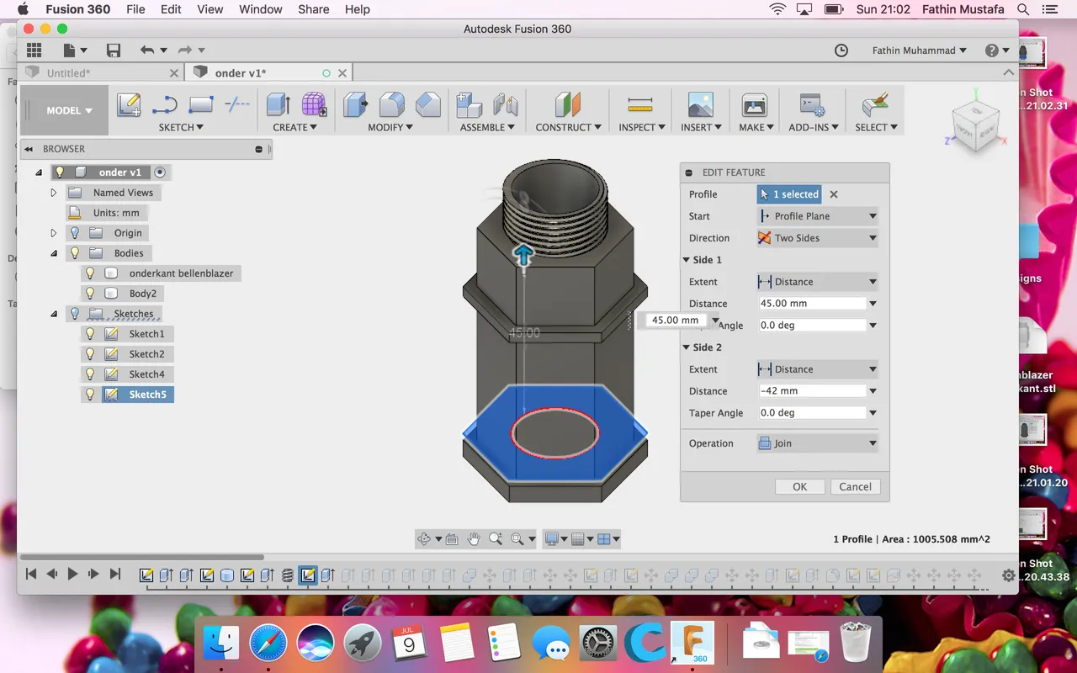Open timeline settings gear icon
Viewport: 1077px width, 673px height.
point(1009,575)
